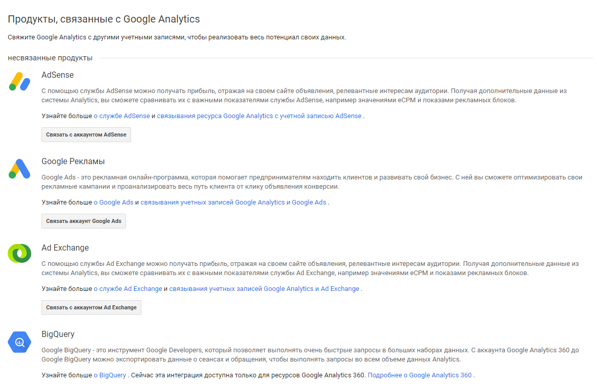Screen dimensions: 597x384
Task: Click the BigQuery section heading
Action: click(x=58, y=334)
